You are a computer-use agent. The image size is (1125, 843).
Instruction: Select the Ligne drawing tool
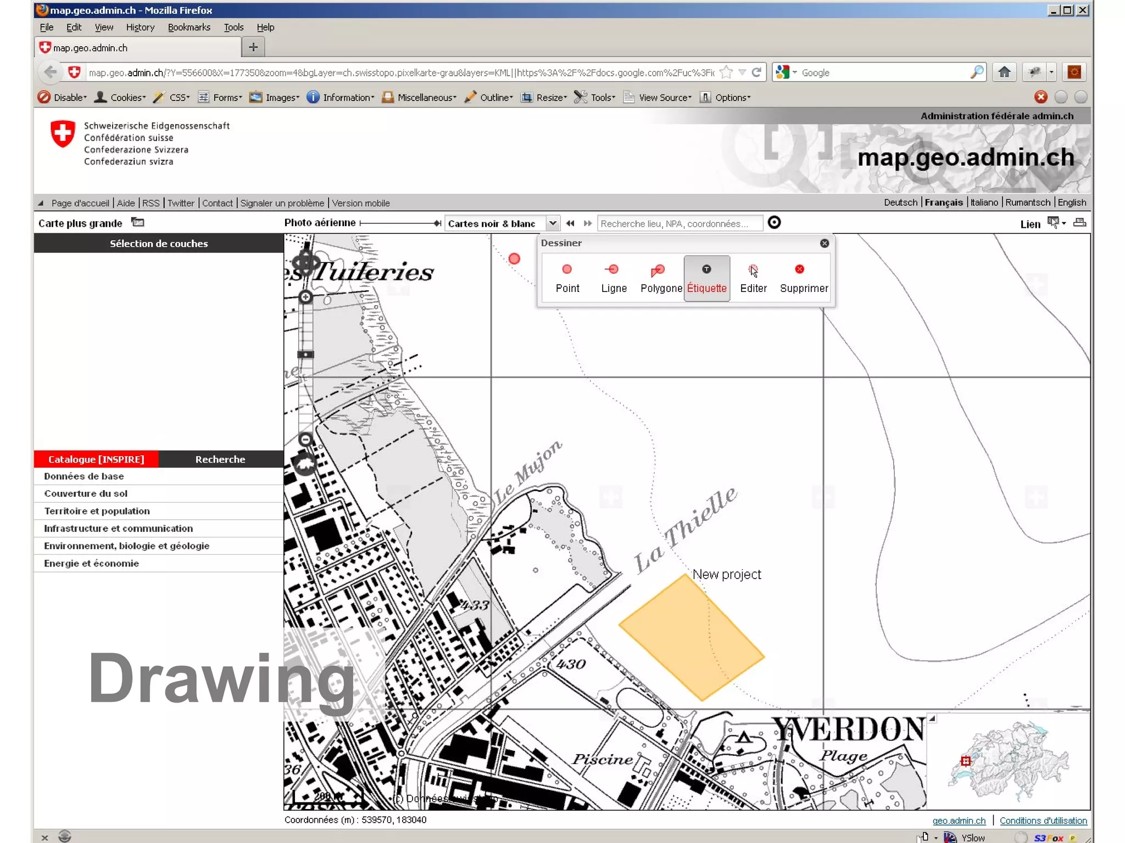[x=613, y=278]
